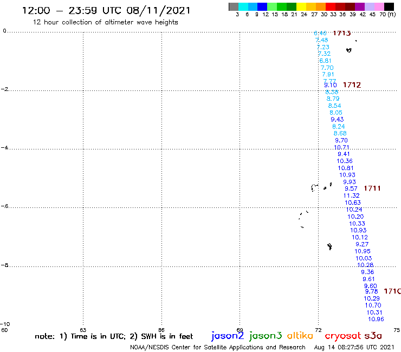Click the purple legend color swatch
The height and width of the screenshot is (352, 401).
[x=360, y=6]
